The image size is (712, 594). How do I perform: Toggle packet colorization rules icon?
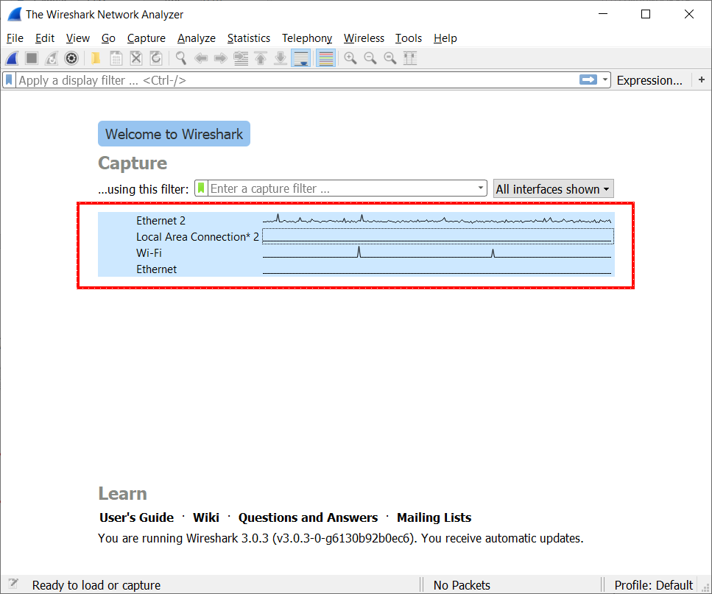[x=325, y=58]
